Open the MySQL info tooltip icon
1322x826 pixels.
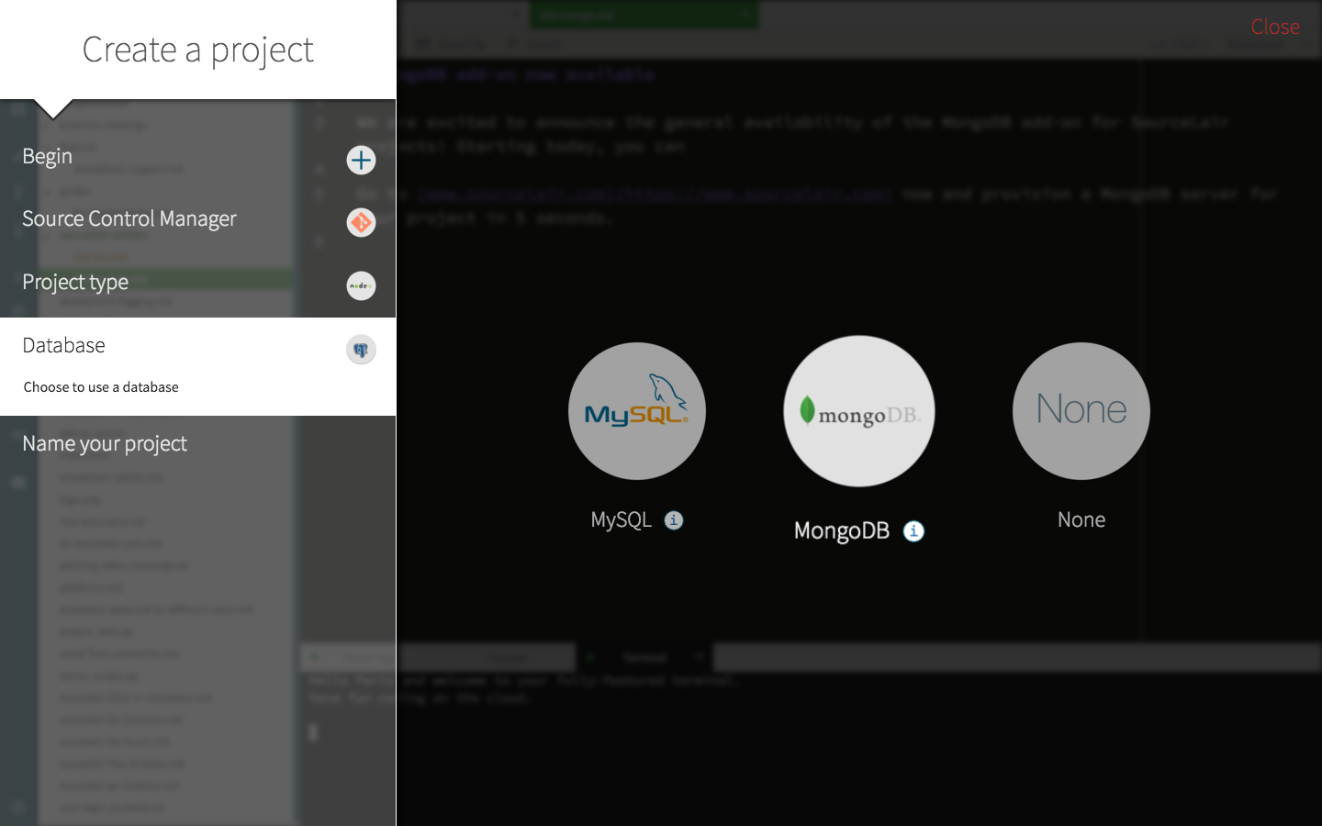tap(674, 519)
